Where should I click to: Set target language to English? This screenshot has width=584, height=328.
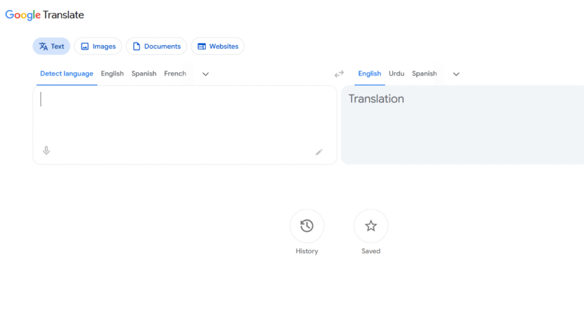pos(370,73)
